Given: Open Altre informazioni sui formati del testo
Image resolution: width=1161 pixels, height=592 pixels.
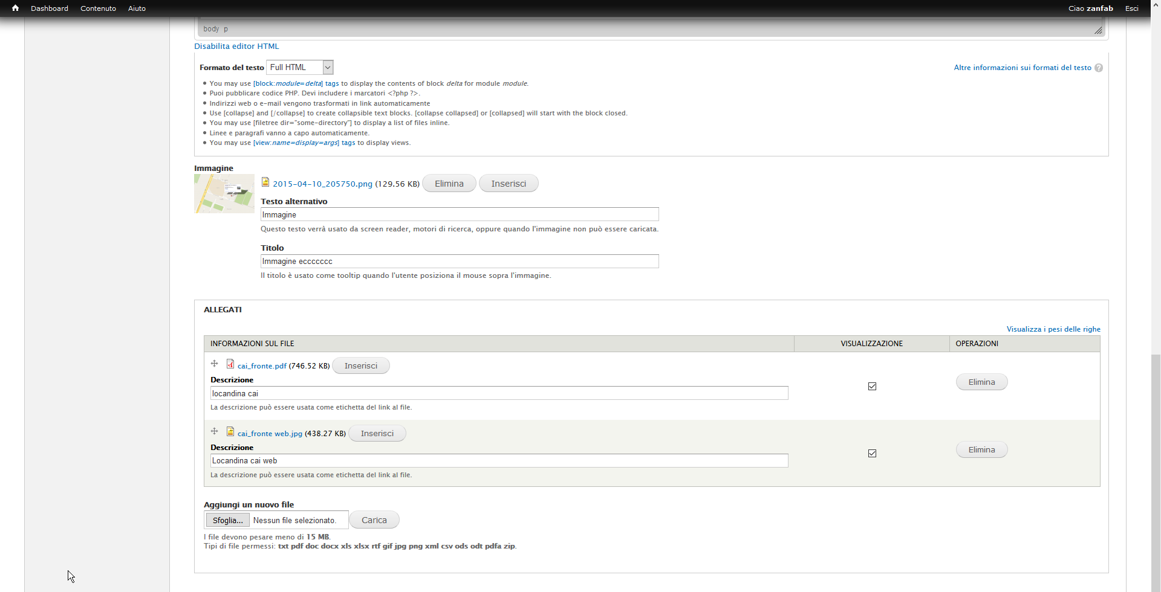Looking at the screenshot, I should pyautogui.click(x=1023, y=68).
